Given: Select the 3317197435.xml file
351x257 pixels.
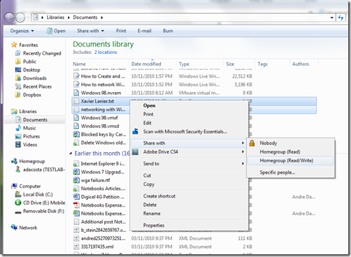Looking at the screenshot, I should pyautogui.click(x=97, y=247).
